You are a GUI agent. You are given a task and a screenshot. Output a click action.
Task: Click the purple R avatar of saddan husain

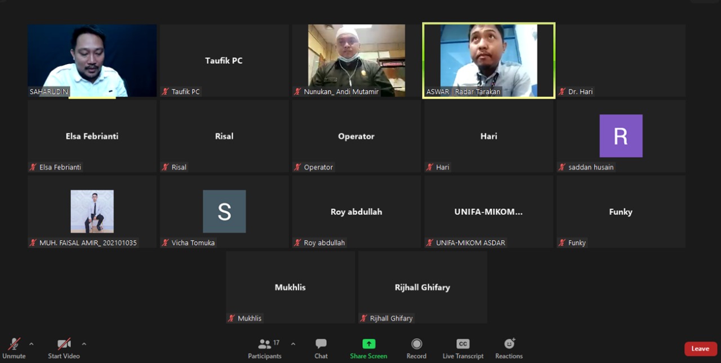click(621, 136)
